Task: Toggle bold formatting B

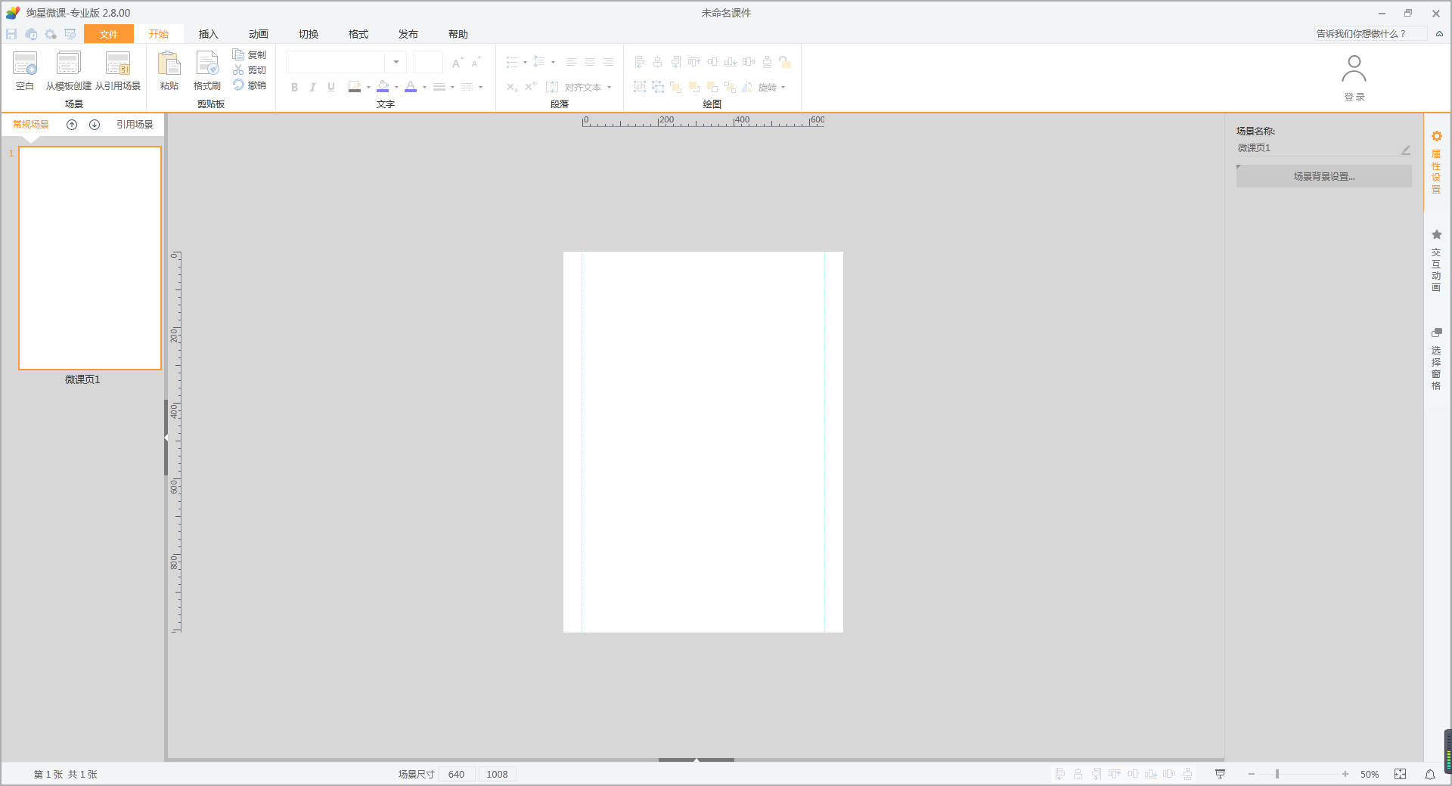Action: (294, 87)
